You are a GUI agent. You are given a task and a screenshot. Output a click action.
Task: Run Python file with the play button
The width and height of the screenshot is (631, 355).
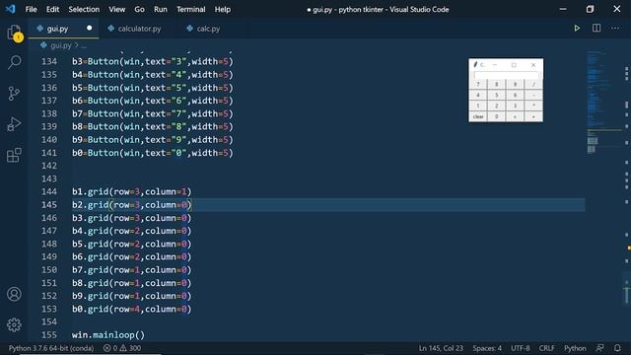click(x=577, y=29)
